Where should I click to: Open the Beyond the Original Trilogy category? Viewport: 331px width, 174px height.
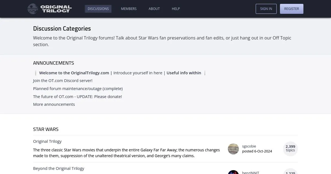tap(58, 168)
